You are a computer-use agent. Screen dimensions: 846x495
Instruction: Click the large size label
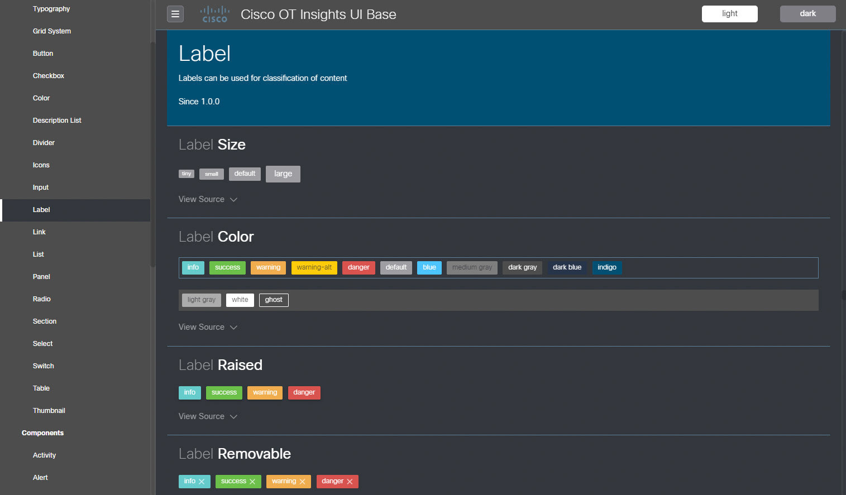point(283,174)
